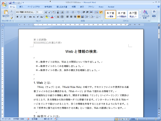Image resolution: width=161 pixels, height=121 pixels.
Task: Switch to the Acrobat tab
Action: pyautogui.click(x=111, y=7)
